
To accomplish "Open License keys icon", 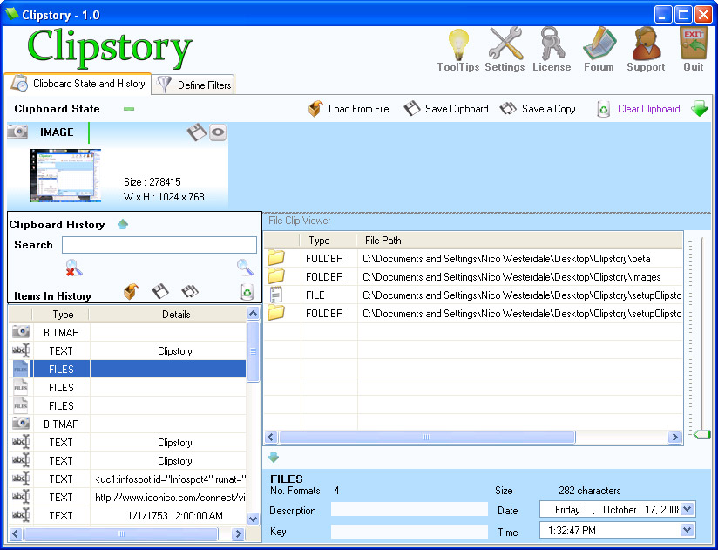I will click(552, 44).
